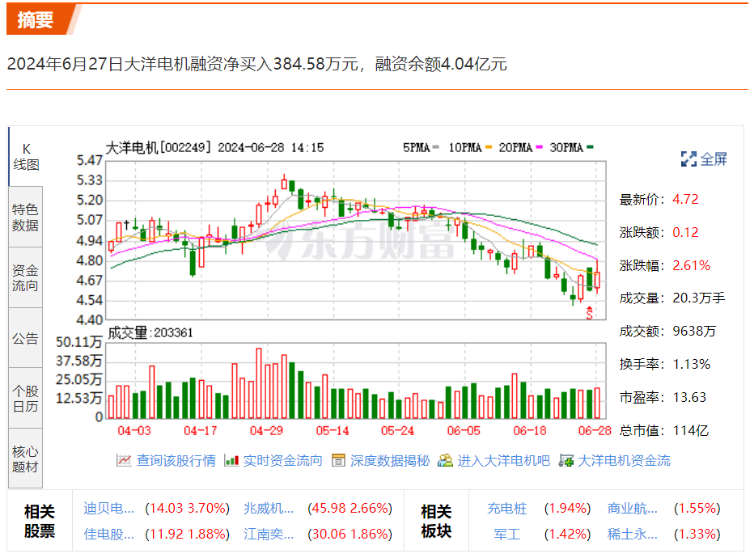
Task: Click the (30.06 1.86%) quote for 江南奕
Action: [350, 534]
